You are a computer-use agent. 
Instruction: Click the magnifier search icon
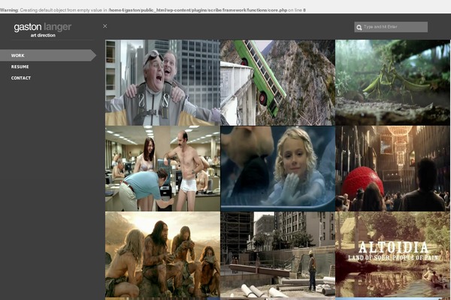tap(359, 28)
